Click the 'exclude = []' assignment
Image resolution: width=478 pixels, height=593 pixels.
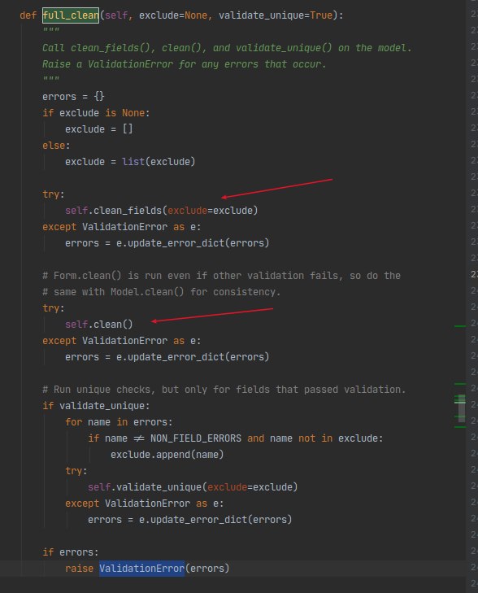(x=99, y=129)
